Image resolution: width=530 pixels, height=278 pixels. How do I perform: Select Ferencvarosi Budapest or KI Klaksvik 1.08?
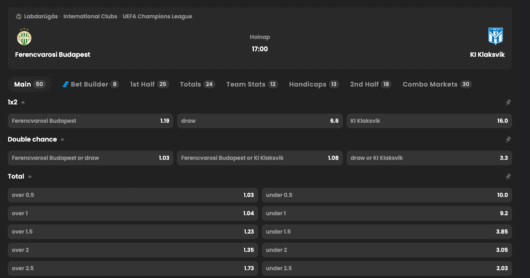point(260,158)
